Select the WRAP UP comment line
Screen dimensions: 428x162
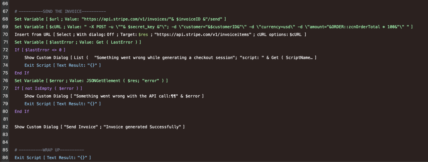click(x=49, y=150)
